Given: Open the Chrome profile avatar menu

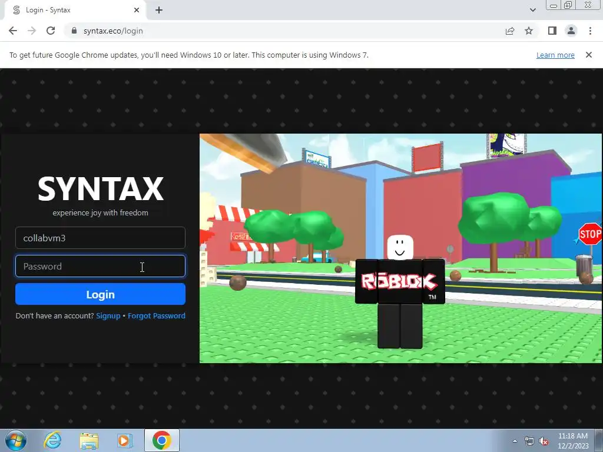Looking at the screenshot, I should (571, 31).
